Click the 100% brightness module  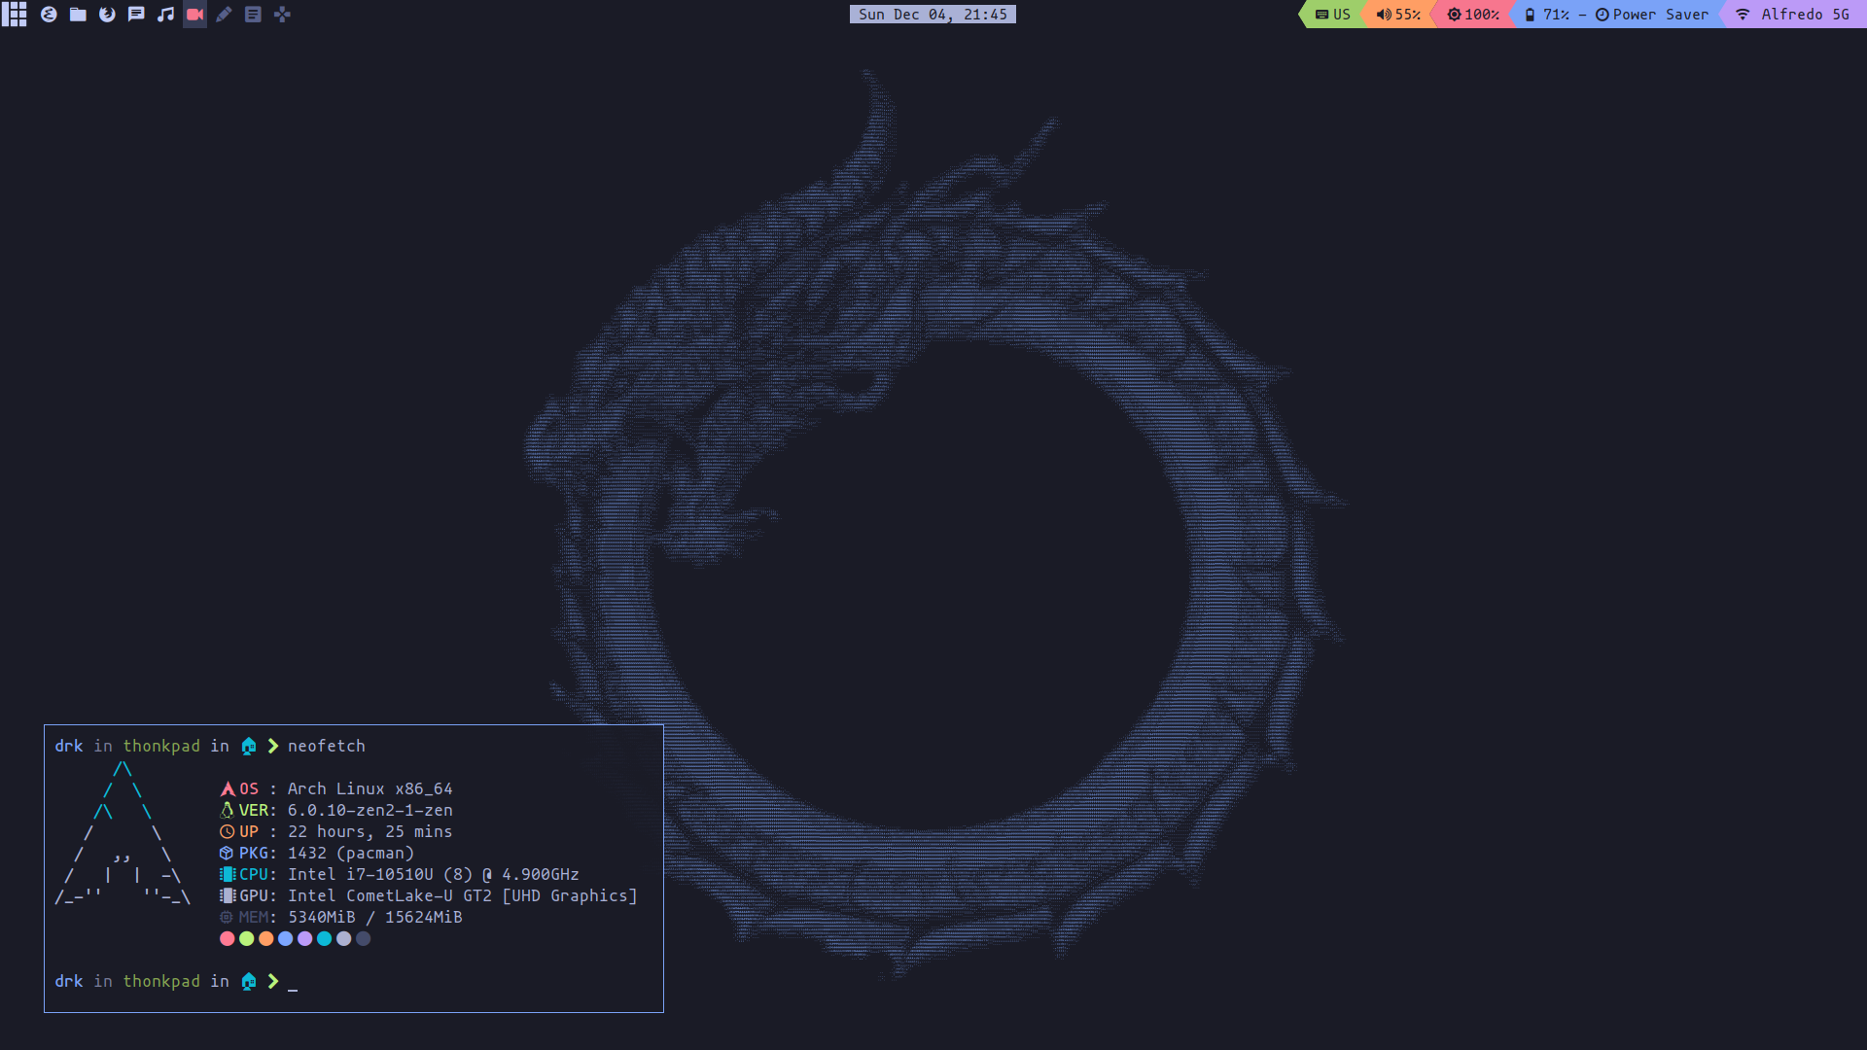[1472, 15]
